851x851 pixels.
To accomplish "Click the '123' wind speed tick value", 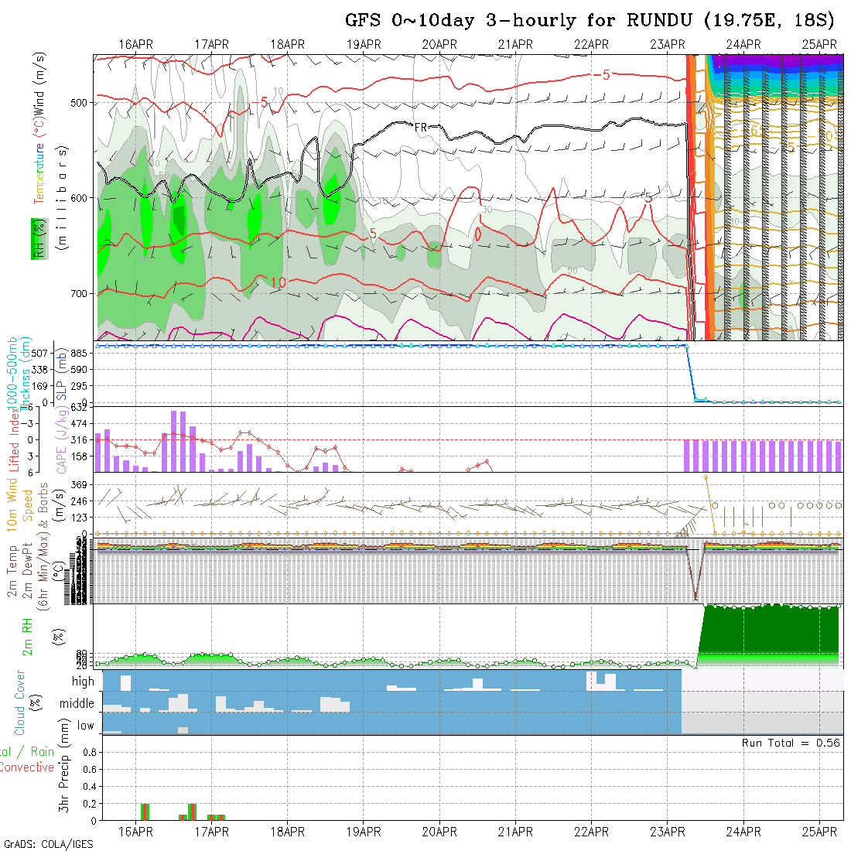I will 79,518.
